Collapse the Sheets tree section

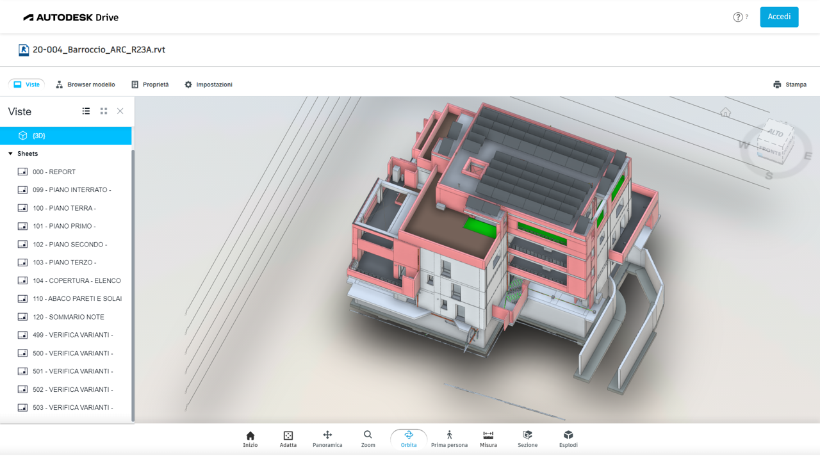(x=11, y=154)
